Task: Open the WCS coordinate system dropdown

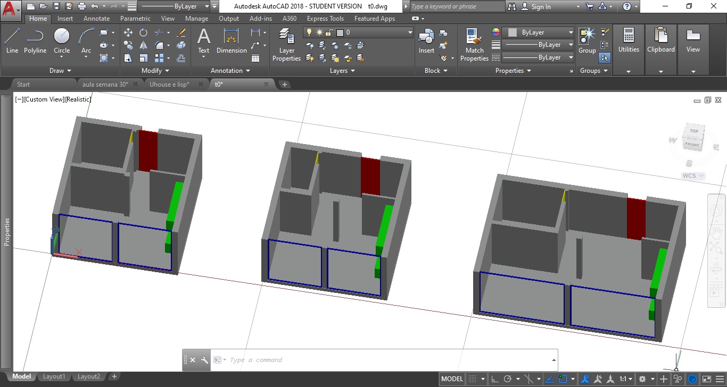Action: click(x=693, y=176)
